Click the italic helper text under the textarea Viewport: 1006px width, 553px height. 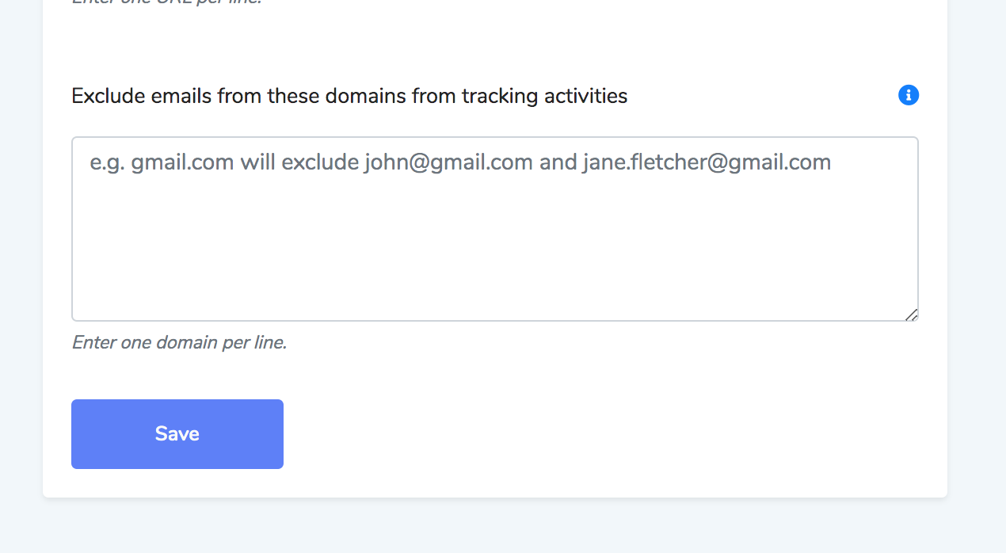pyautogui.click(x=179, y=342)
